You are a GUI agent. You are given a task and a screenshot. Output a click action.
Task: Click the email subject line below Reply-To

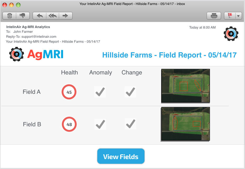click(53, 42)
